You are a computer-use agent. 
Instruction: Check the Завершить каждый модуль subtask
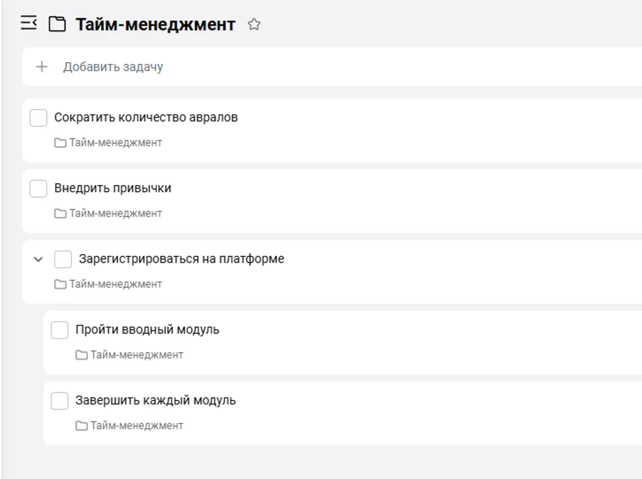point(60,401)
